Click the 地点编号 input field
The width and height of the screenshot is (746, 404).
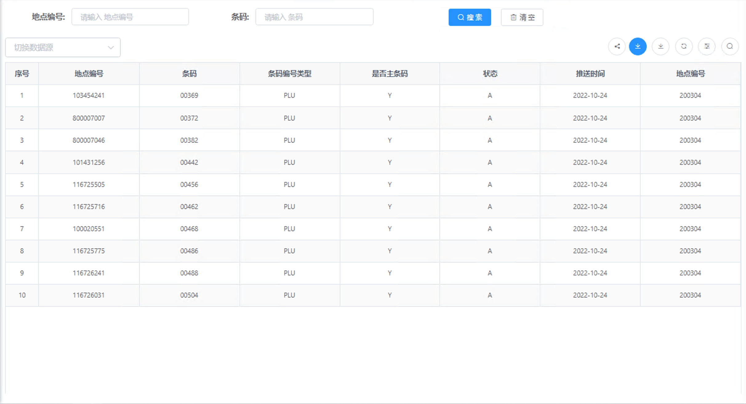pyautogui.click(x=130, y=17)
